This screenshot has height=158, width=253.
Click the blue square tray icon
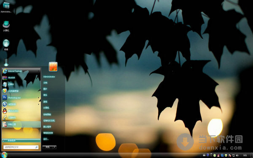(222, 155)
